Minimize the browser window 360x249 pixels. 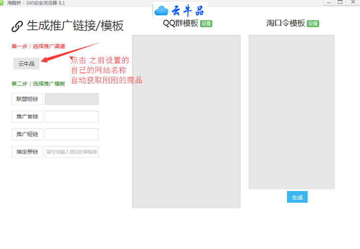click(329, 2)
